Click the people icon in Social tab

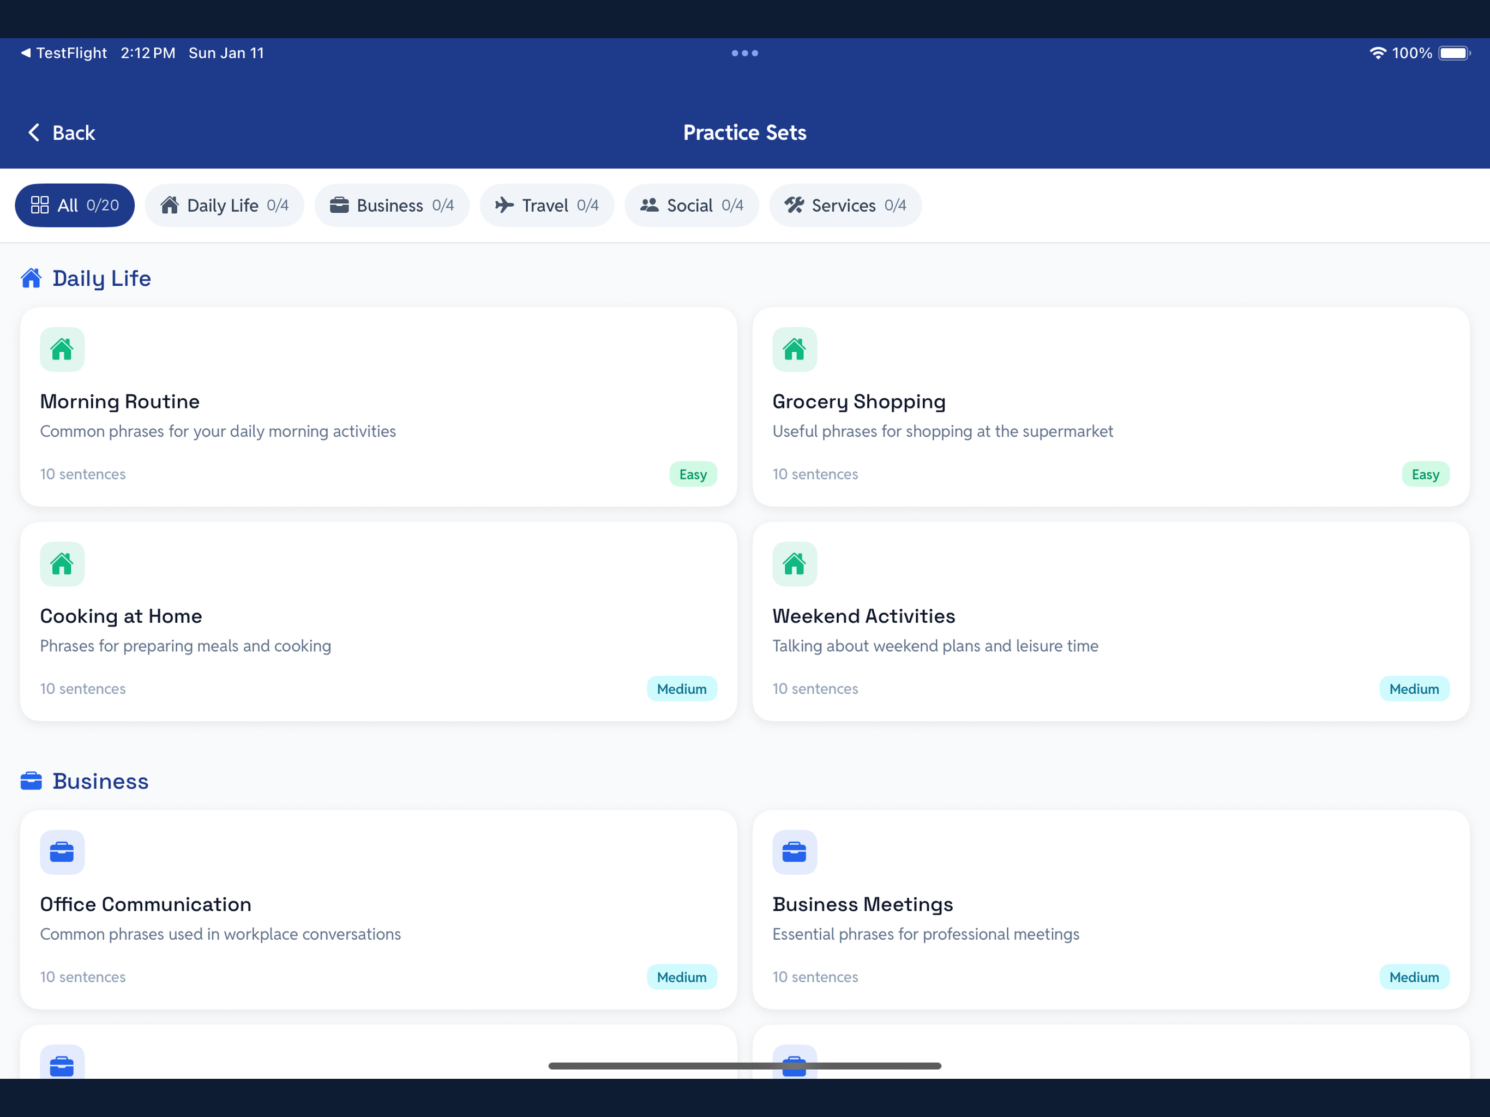pyautogui.click(x=648, y=205)
